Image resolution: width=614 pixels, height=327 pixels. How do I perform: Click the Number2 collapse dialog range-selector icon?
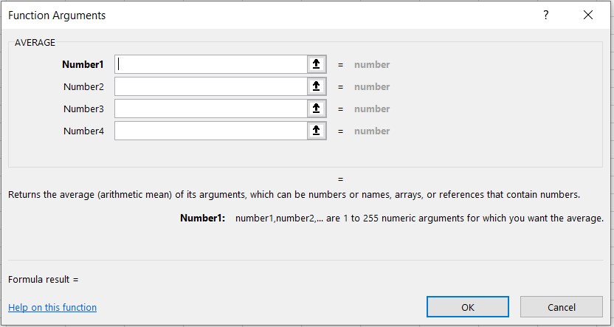317,86
